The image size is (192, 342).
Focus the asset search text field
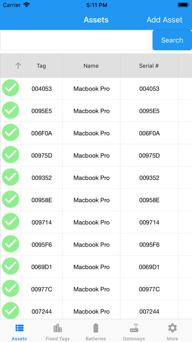point(75,40)
